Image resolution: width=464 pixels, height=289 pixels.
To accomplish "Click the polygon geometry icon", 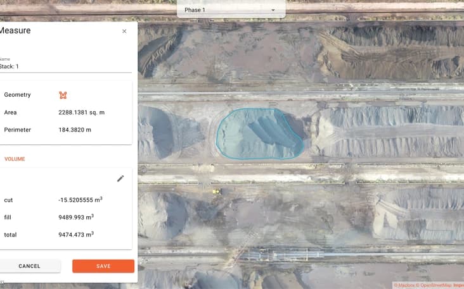I will pos(63,95).
